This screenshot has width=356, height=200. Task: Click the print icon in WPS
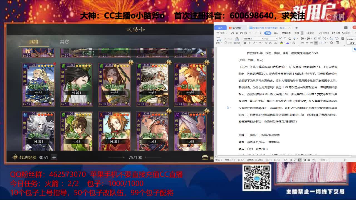pyautogui.click(x=241, y=33)
